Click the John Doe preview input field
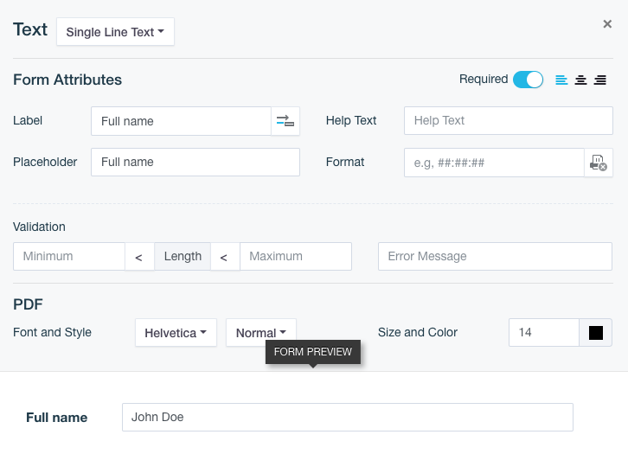628x473 pixels. click(348, 418)
